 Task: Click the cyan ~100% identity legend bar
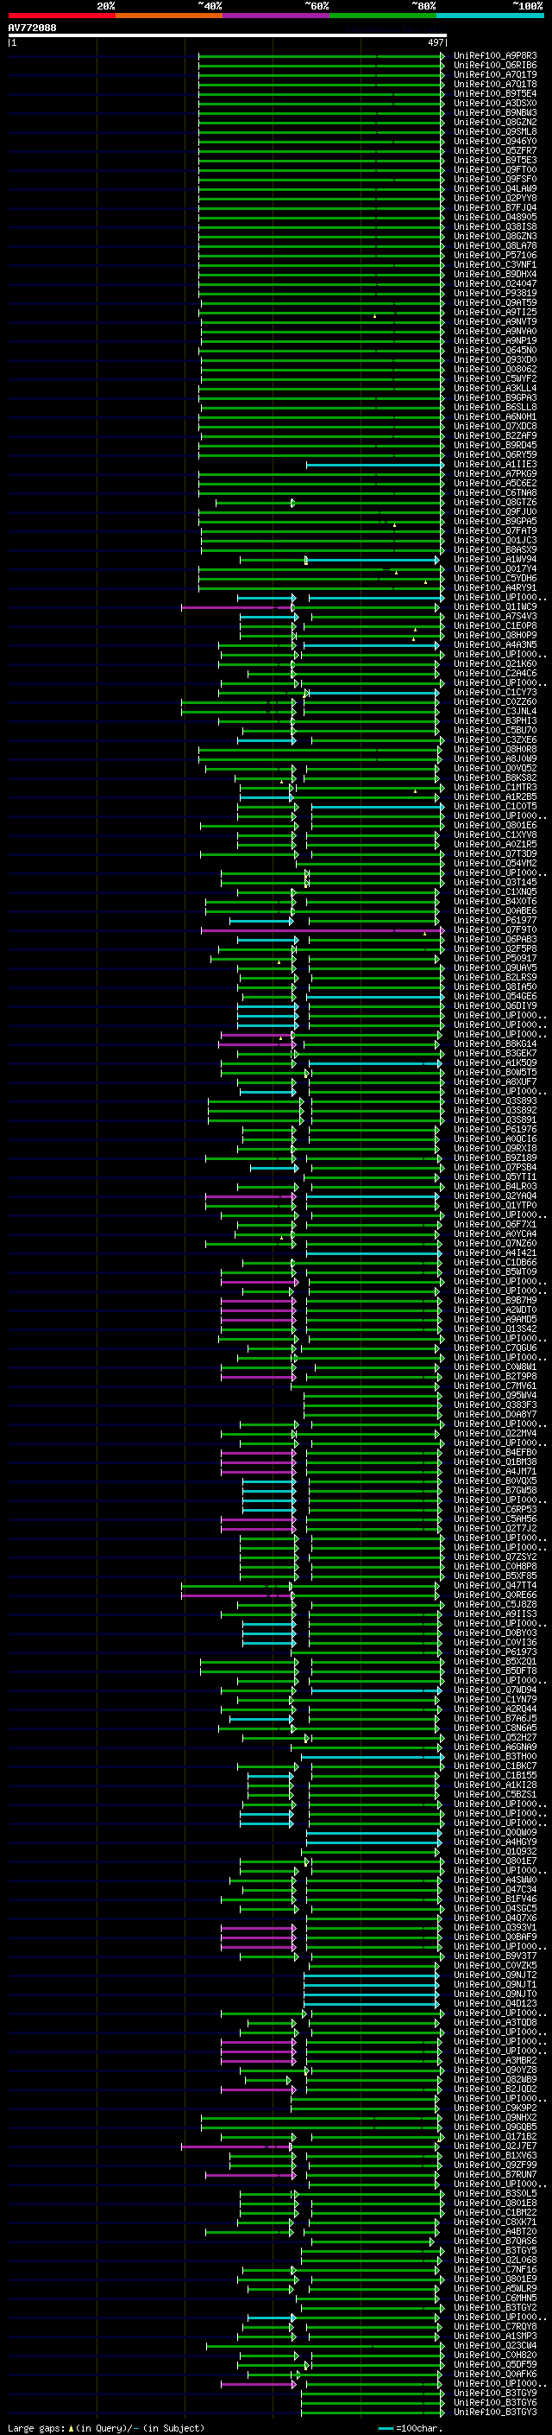click(x=490, y=16)
